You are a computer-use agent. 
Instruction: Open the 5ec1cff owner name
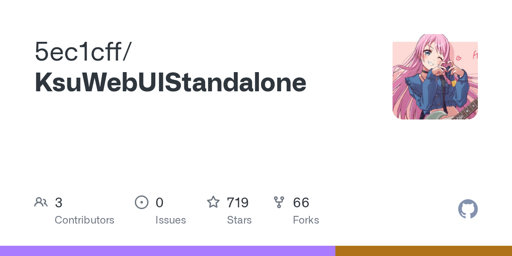pos(78,52)
